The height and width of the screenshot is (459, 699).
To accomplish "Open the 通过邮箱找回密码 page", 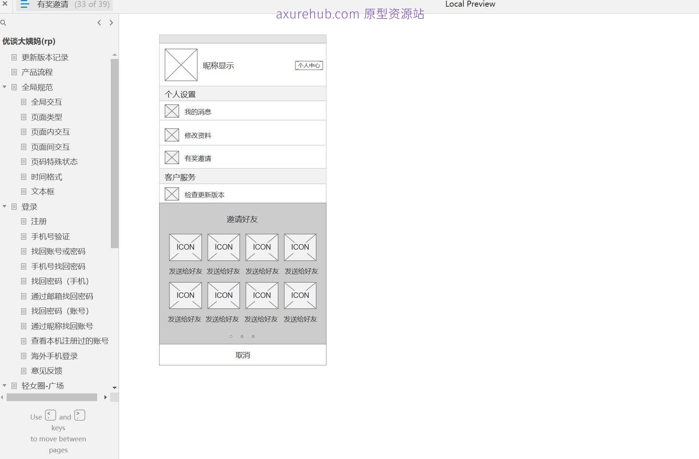I will coord(62,296).
